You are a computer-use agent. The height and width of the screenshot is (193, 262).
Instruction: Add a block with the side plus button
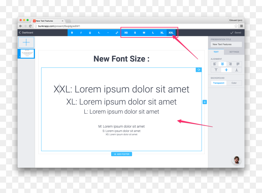[205, 102]
